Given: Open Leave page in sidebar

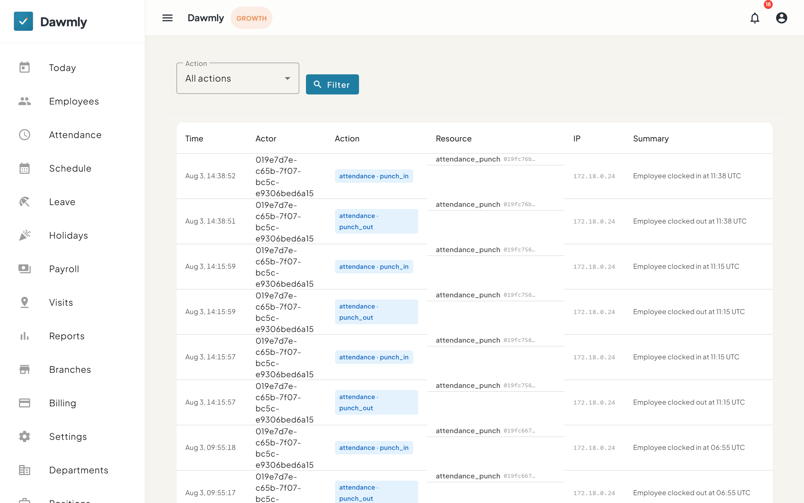Looking at the screenshot, I should point(62,202).
